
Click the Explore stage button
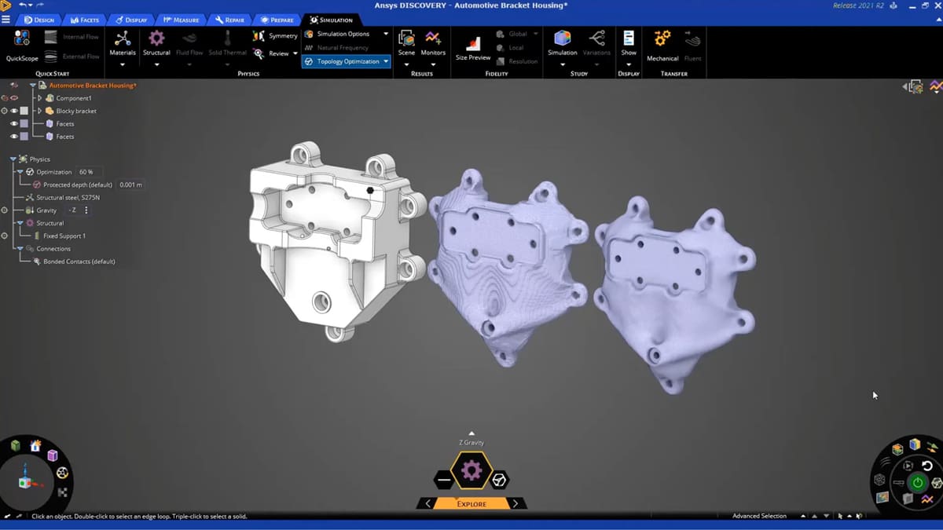(472, 503)
